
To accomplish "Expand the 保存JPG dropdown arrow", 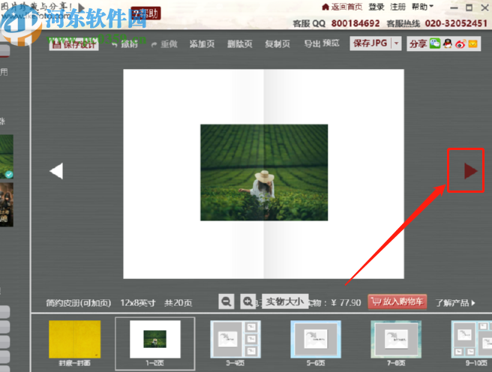I will [x=397, y=43].
